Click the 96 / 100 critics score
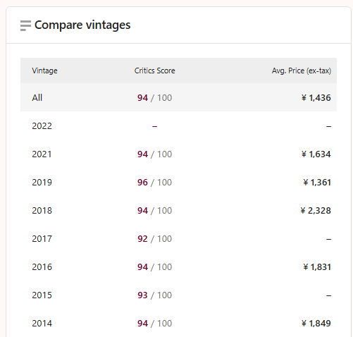This screenshot has width=353, height=337. pos(154,183)
